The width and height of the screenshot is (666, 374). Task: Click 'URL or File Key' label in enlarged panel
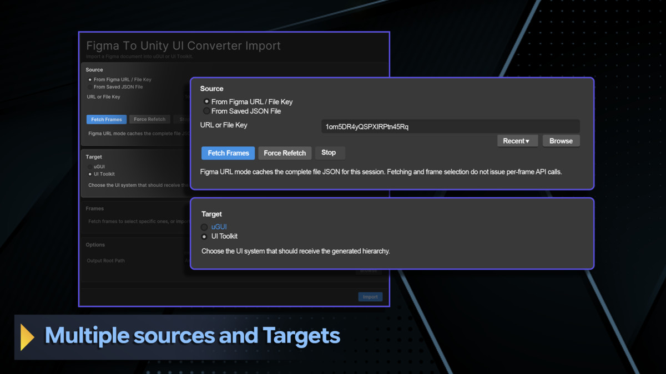point(224,125)
